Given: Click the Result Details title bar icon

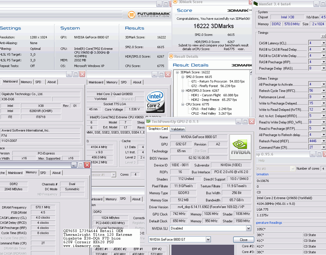Looking at the screenshot, I should coord(171,56).
